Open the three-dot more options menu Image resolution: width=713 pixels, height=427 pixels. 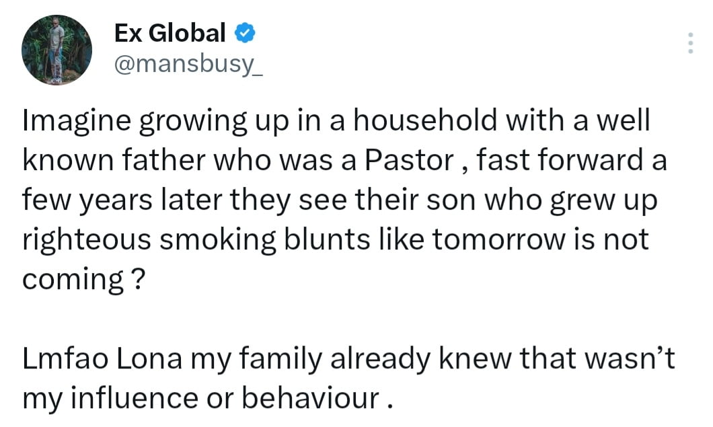(x=690, y=43)
